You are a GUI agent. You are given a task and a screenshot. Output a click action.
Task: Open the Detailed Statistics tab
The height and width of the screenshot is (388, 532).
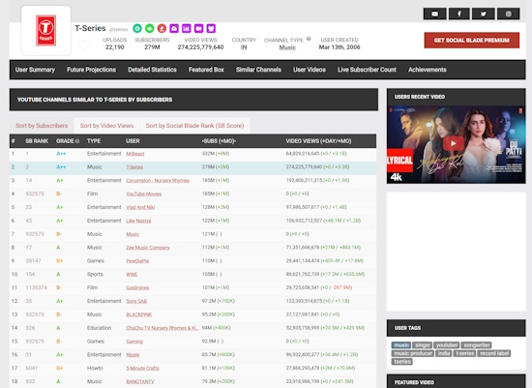(x=152, y=70)
